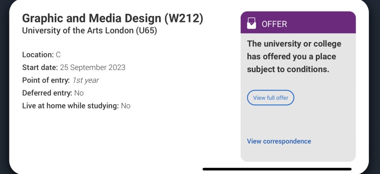Click the Graphic and Media Design (W212) title
Screen dimensions: 380x174
(x=113, y=18)
